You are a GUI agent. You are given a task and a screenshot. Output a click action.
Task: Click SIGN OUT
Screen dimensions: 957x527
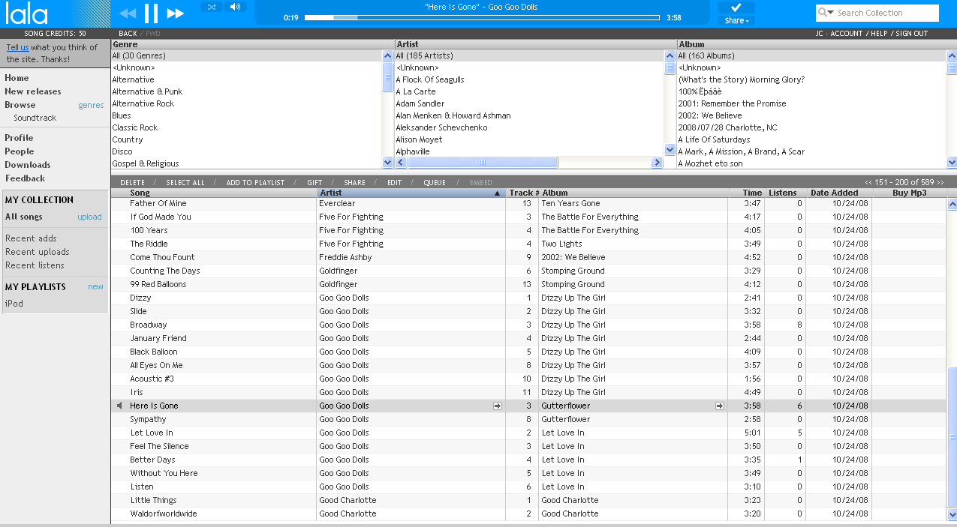tap(912, 34)
